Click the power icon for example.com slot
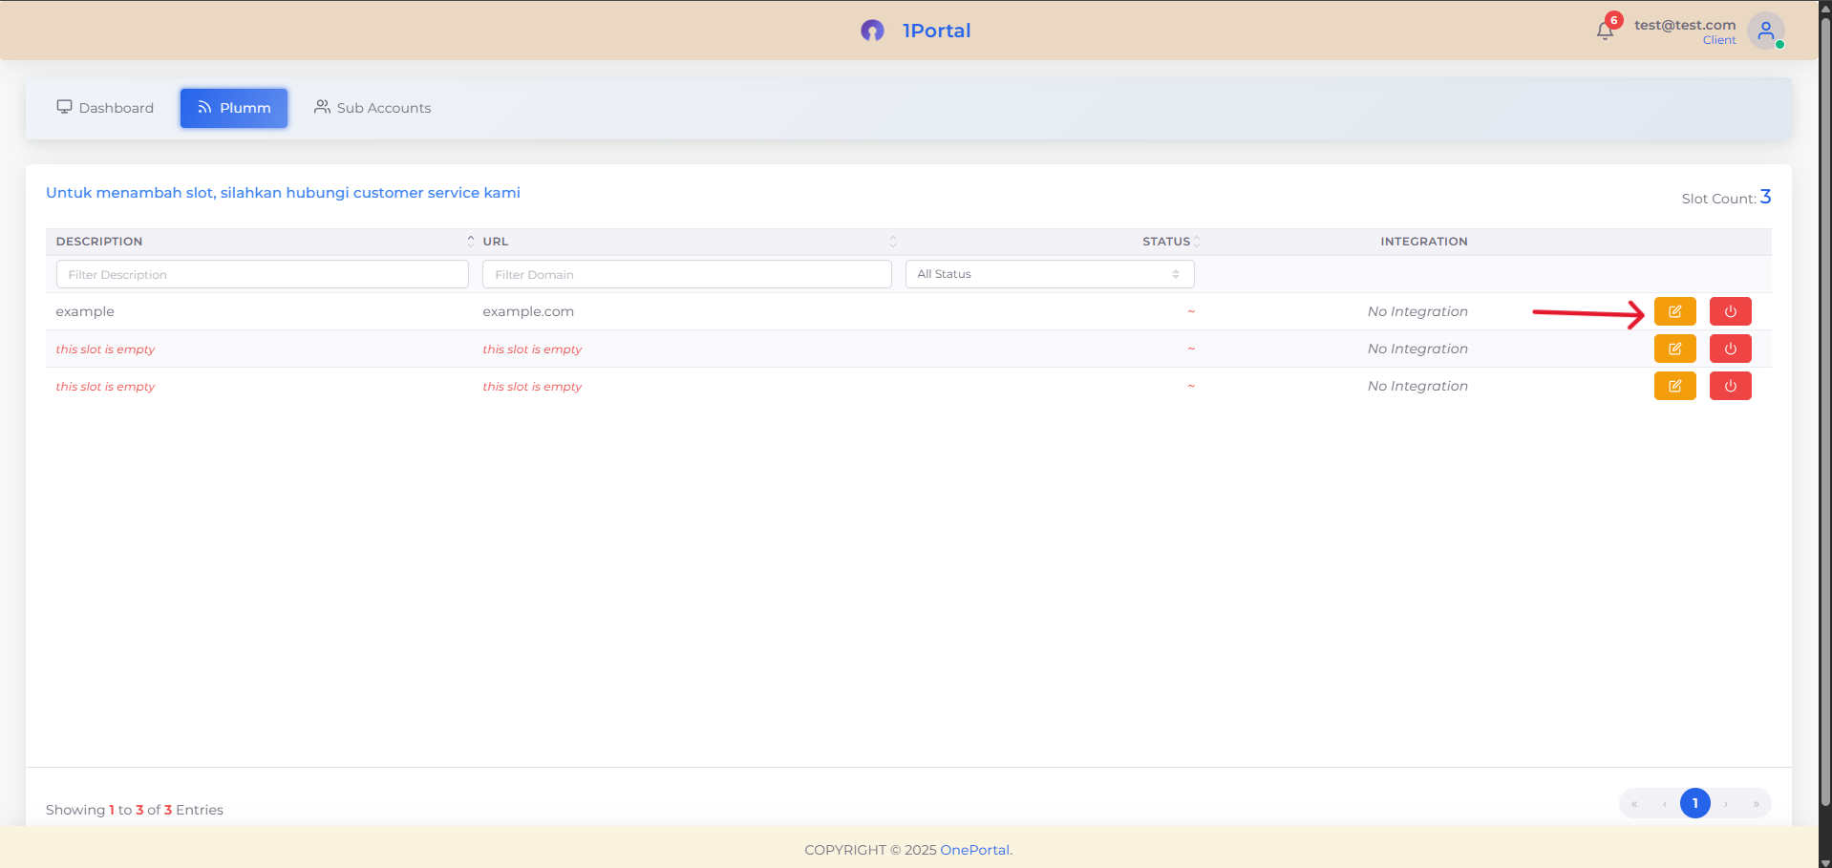This screenshot has height=868, width=1832. 1730,311
